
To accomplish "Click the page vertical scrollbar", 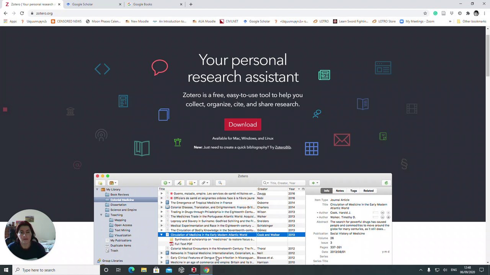I will [488, 55].
